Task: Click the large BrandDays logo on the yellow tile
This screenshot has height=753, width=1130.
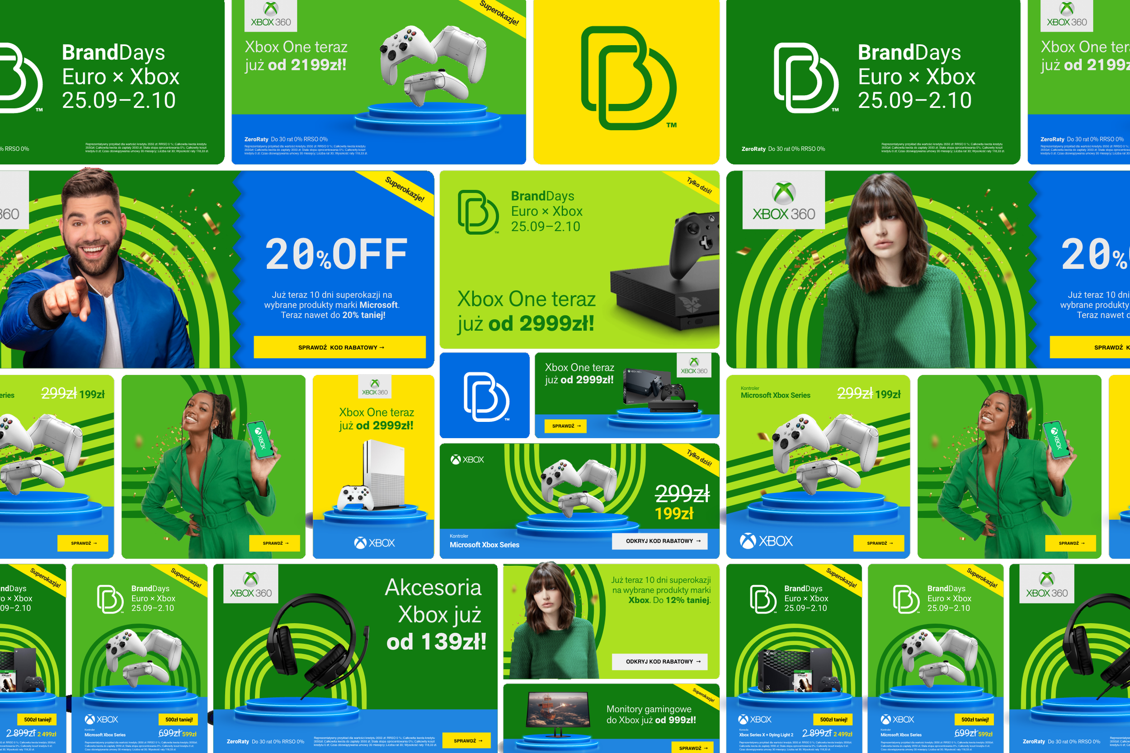Action: [x=628, y=78]
